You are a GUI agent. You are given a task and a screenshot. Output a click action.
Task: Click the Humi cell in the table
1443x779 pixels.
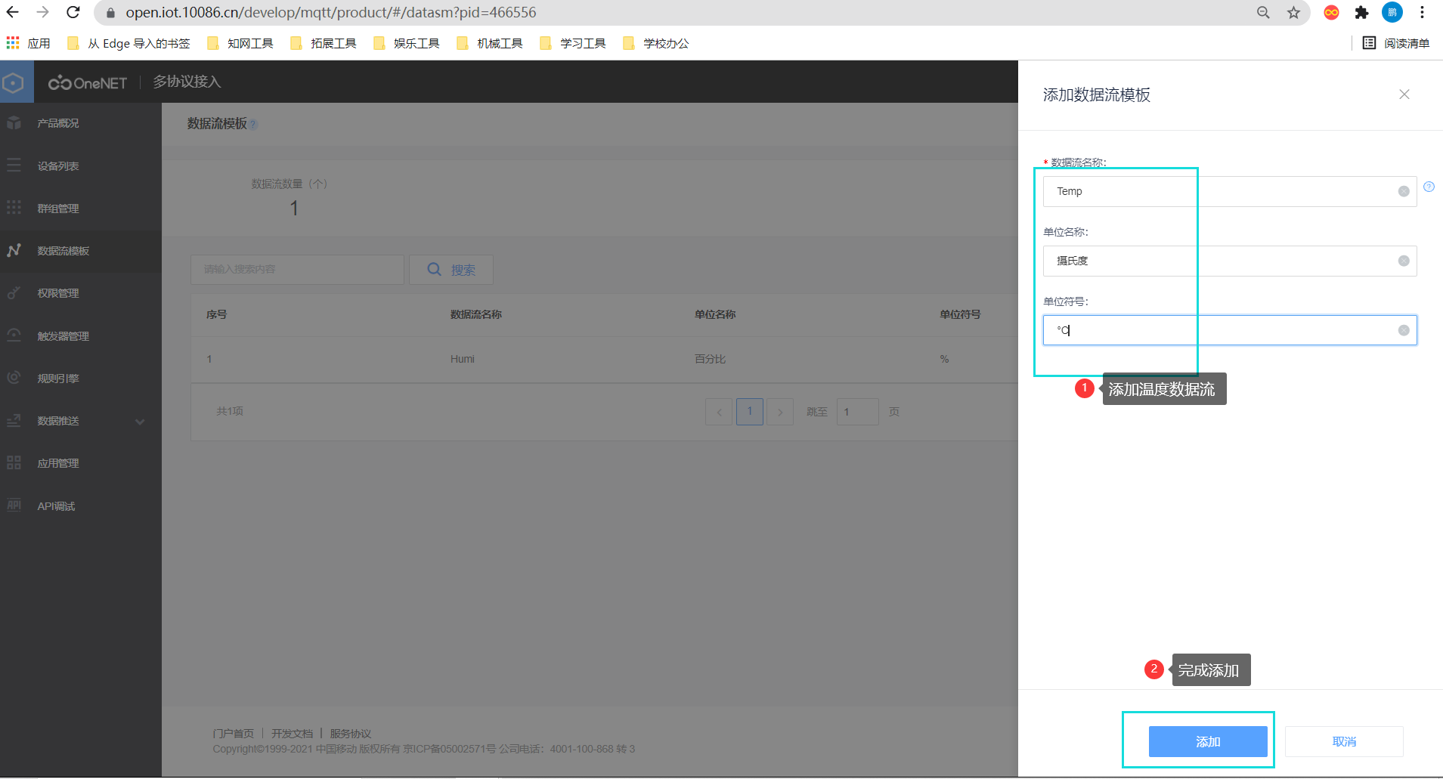click(463, 359)
